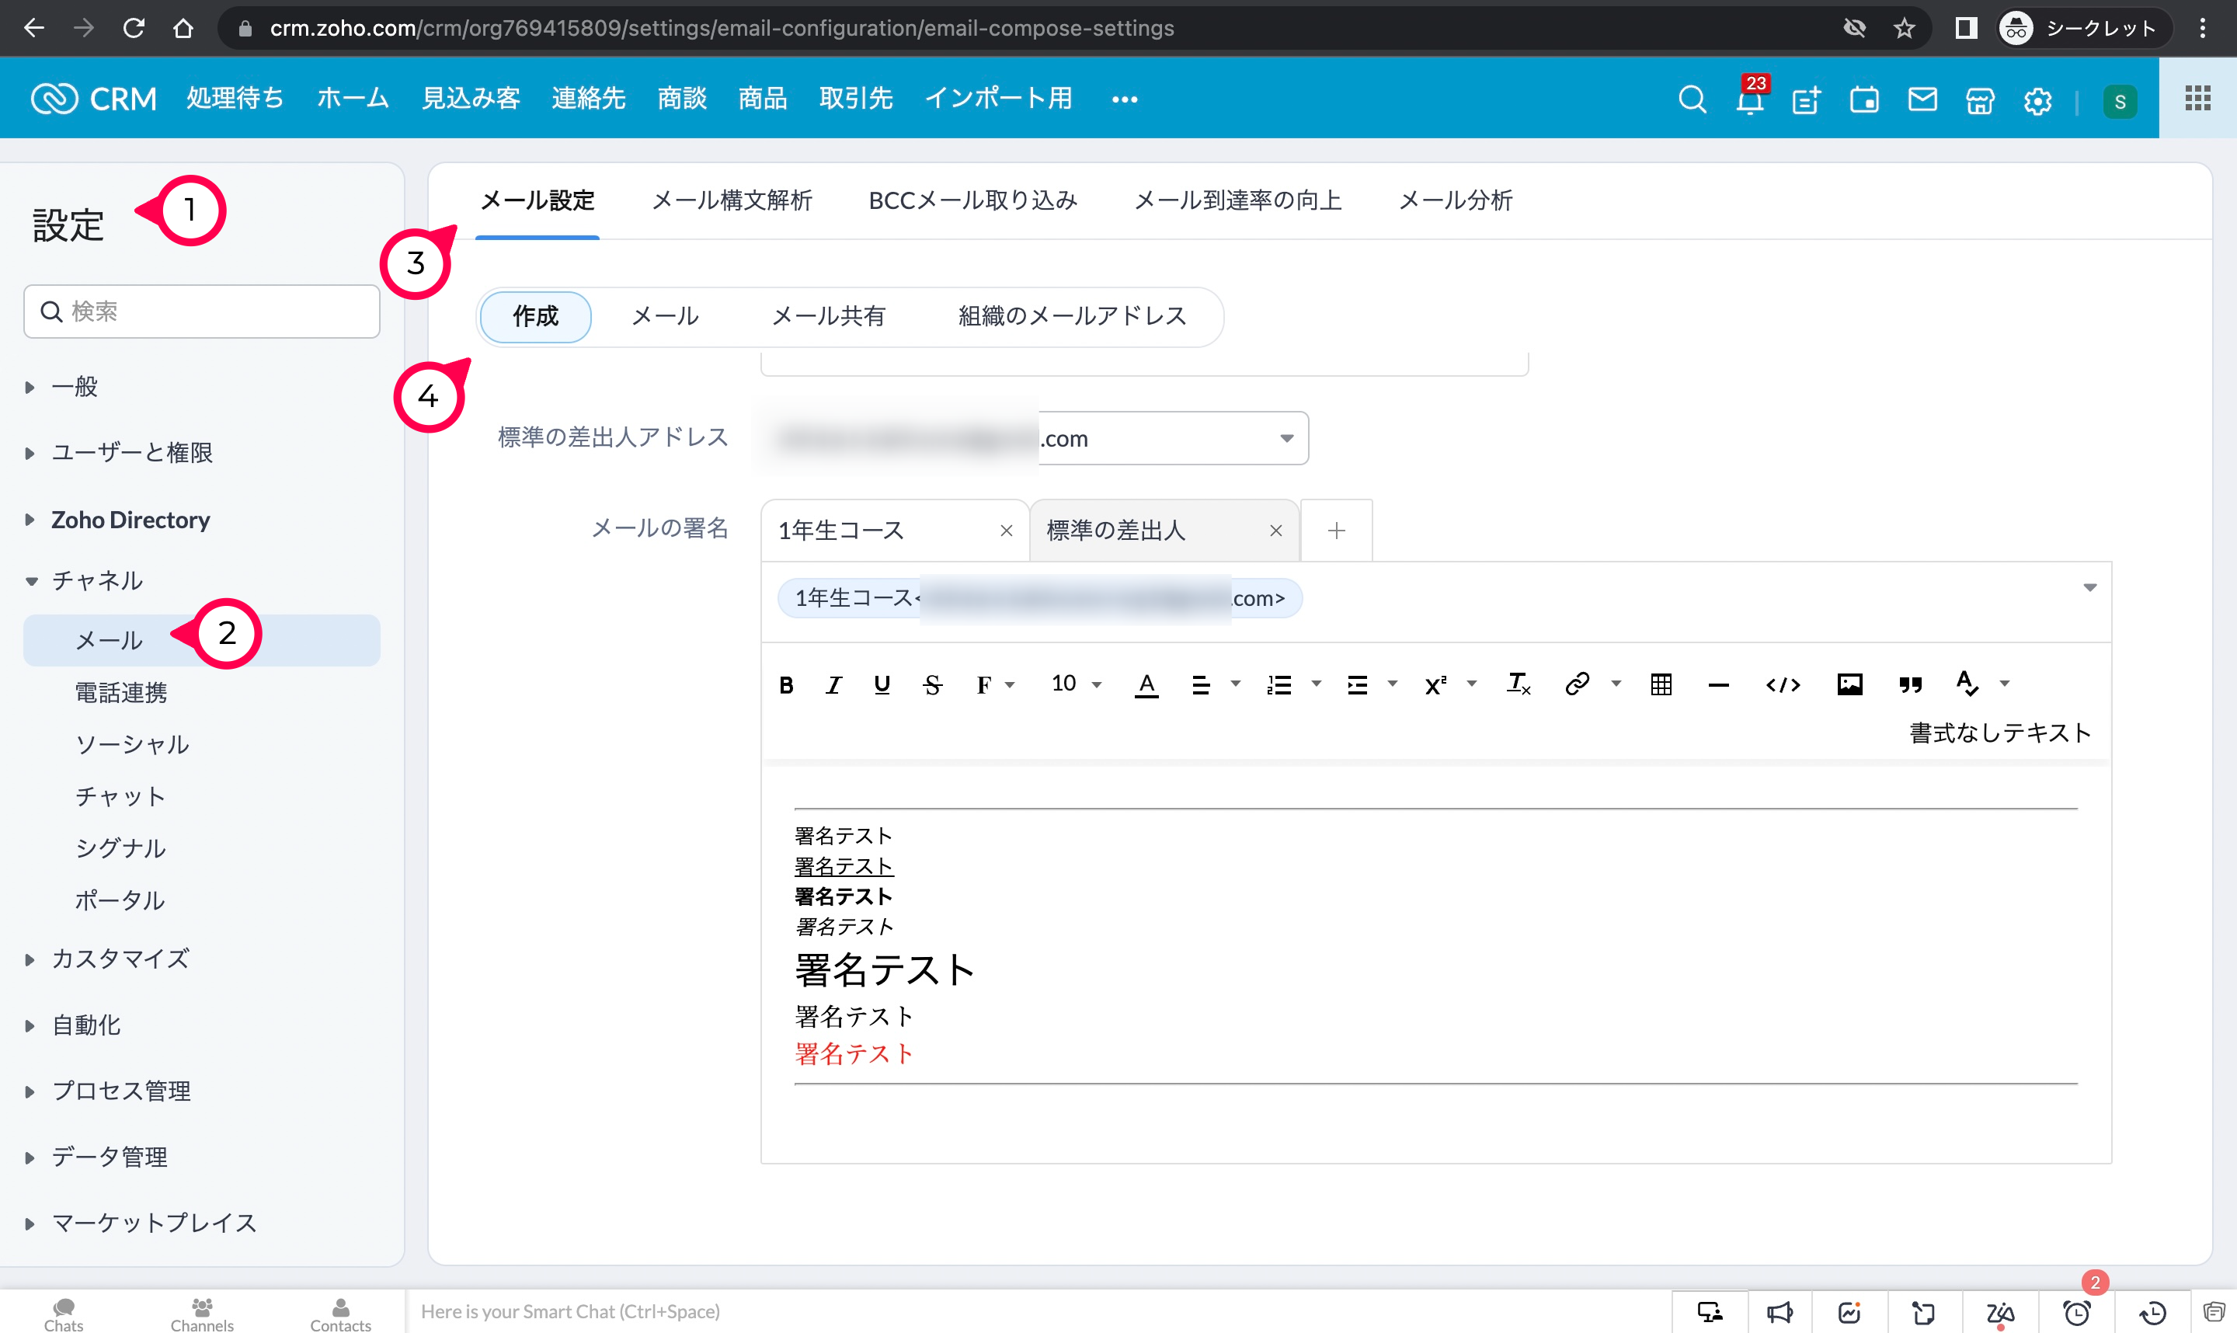The image size is (2237, 1333).
Task: Open the mail envelope icon in the header
Action: point(1922,101)
